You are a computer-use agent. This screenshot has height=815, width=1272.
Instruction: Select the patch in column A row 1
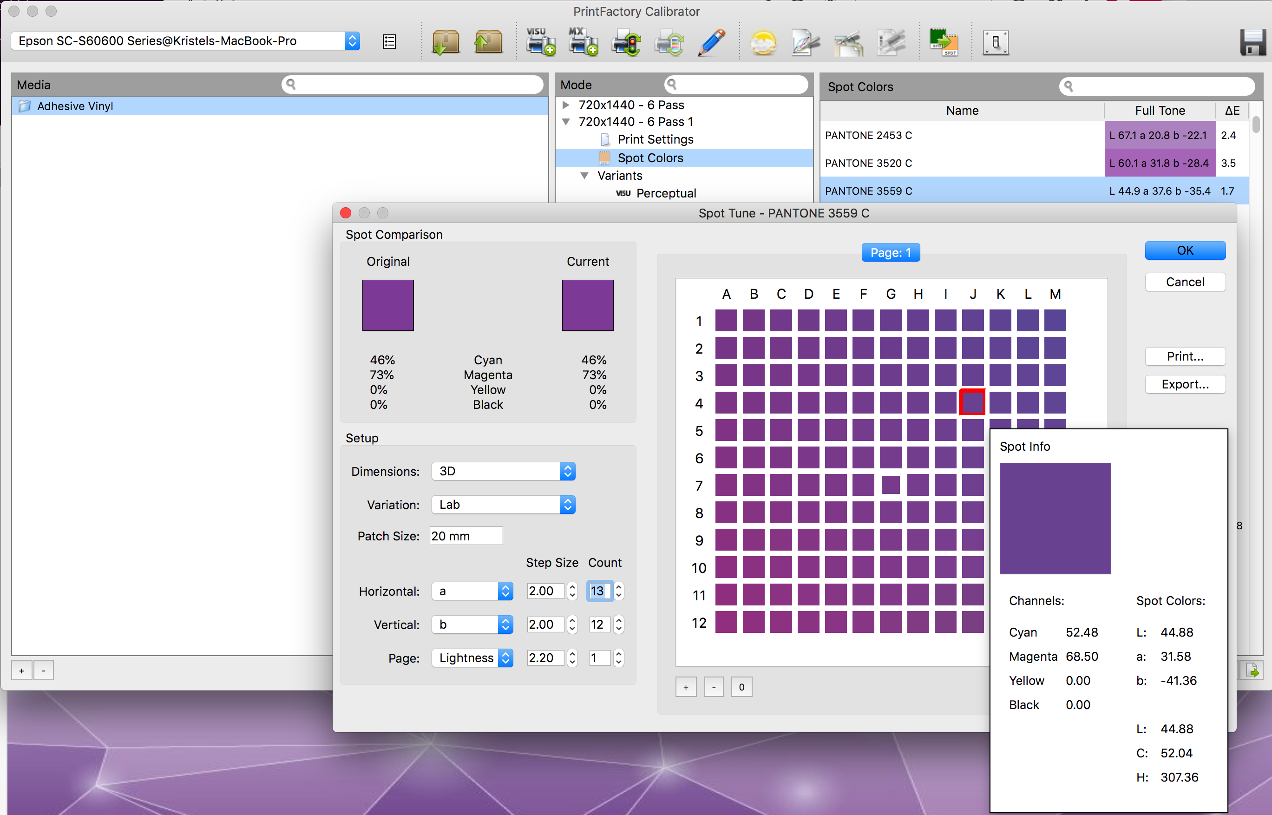[x=726, y=320]
